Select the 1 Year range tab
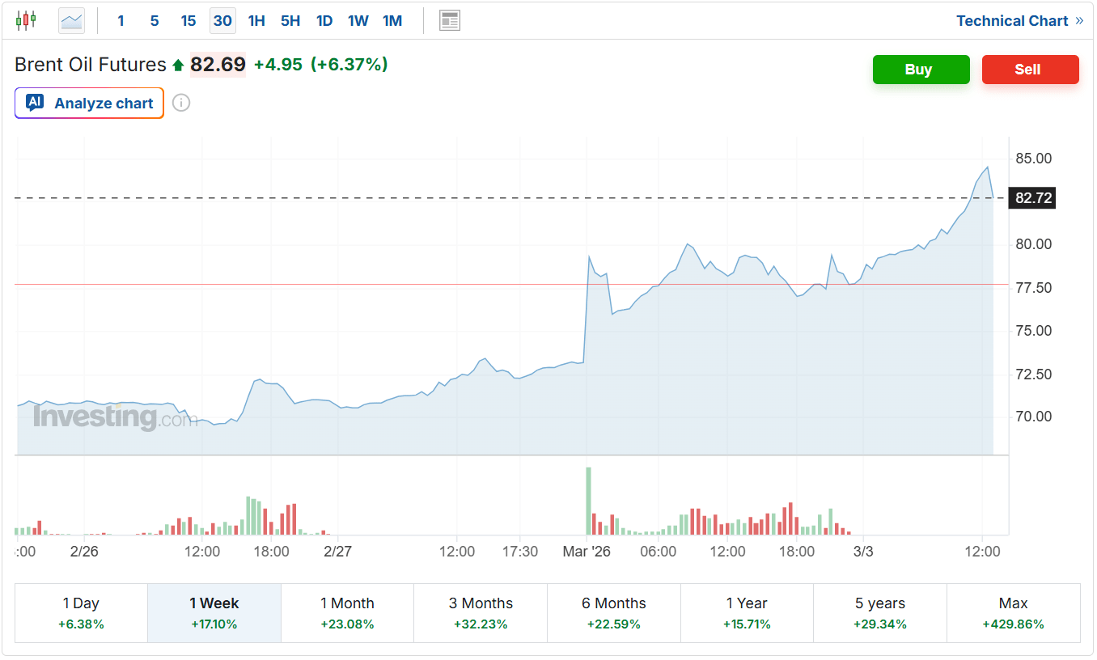Screen dimensions: 1097x660 [747, 612]
